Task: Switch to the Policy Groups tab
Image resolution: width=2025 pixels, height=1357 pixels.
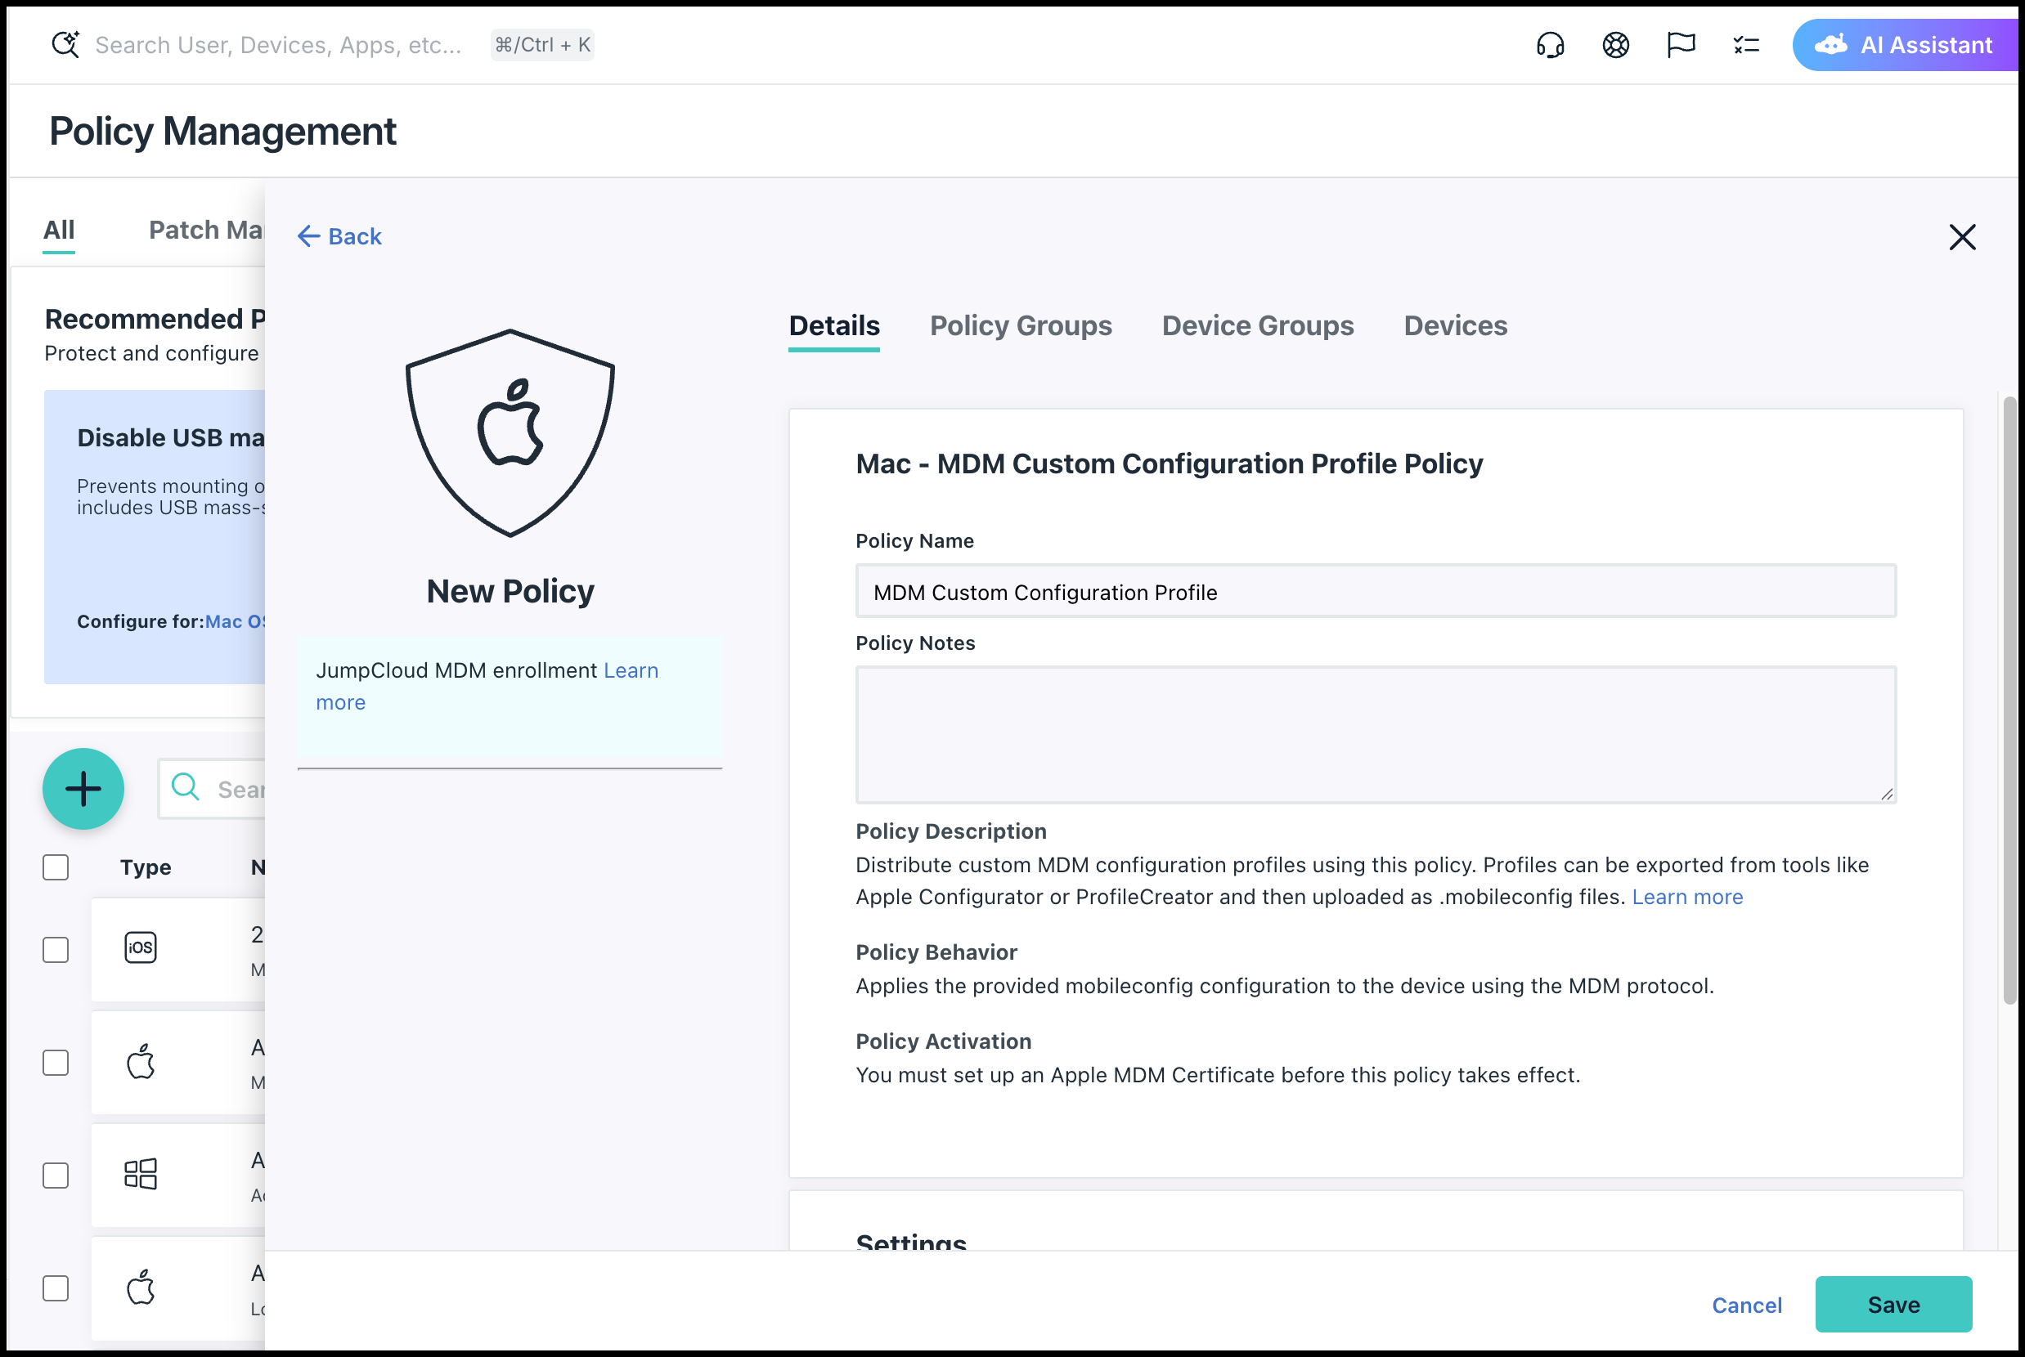Action: (1020, 326)
